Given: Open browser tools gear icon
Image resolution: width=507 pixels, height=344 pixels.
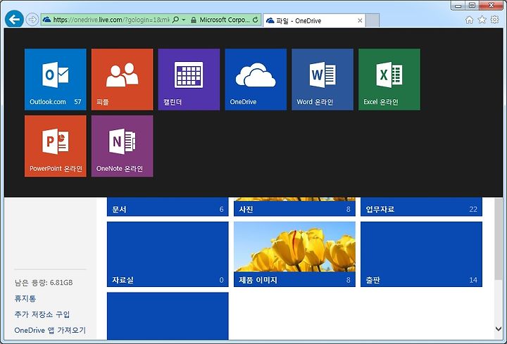Looking at the screenshot, I should [495, 20].
